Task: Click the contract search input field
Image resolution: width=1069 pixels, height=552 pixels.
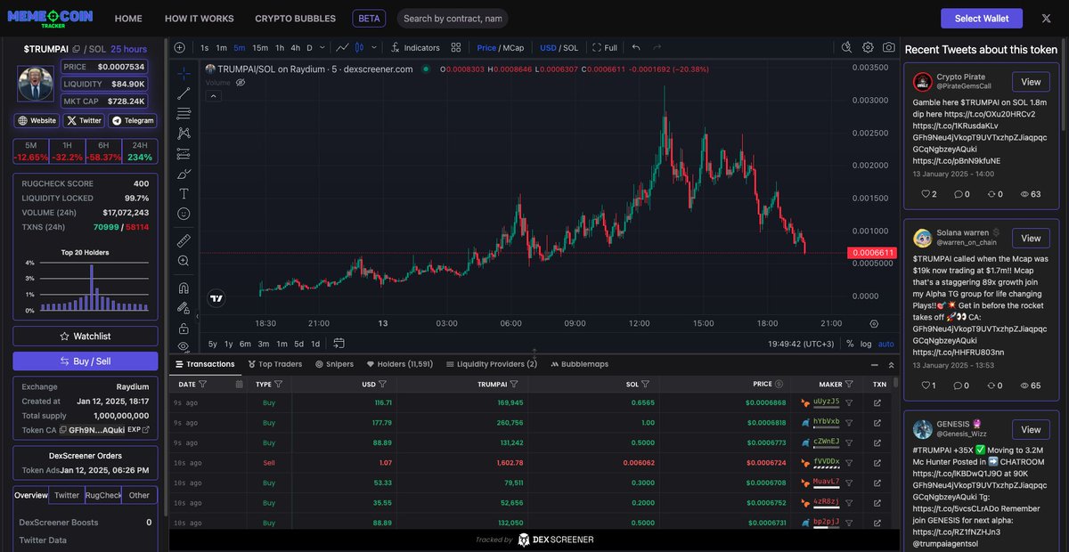Action: (x=452, y=18)
